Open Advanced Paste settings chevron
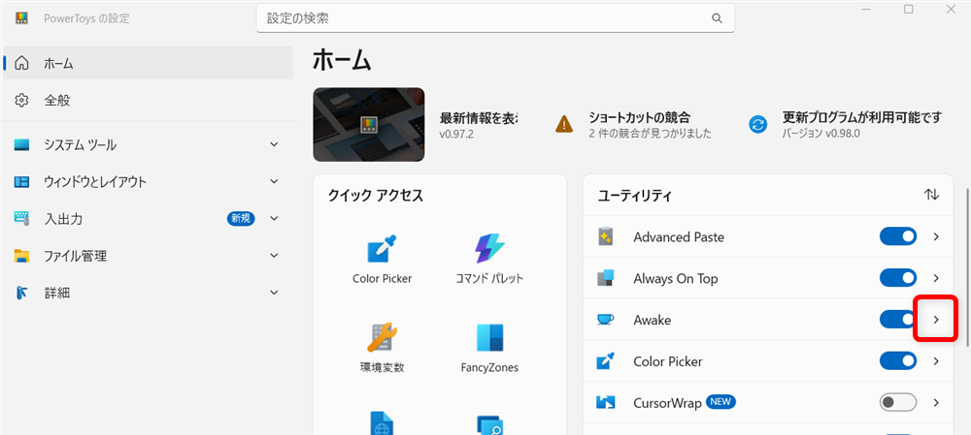This screenshot has height=435, width=971. pos(936,236)
